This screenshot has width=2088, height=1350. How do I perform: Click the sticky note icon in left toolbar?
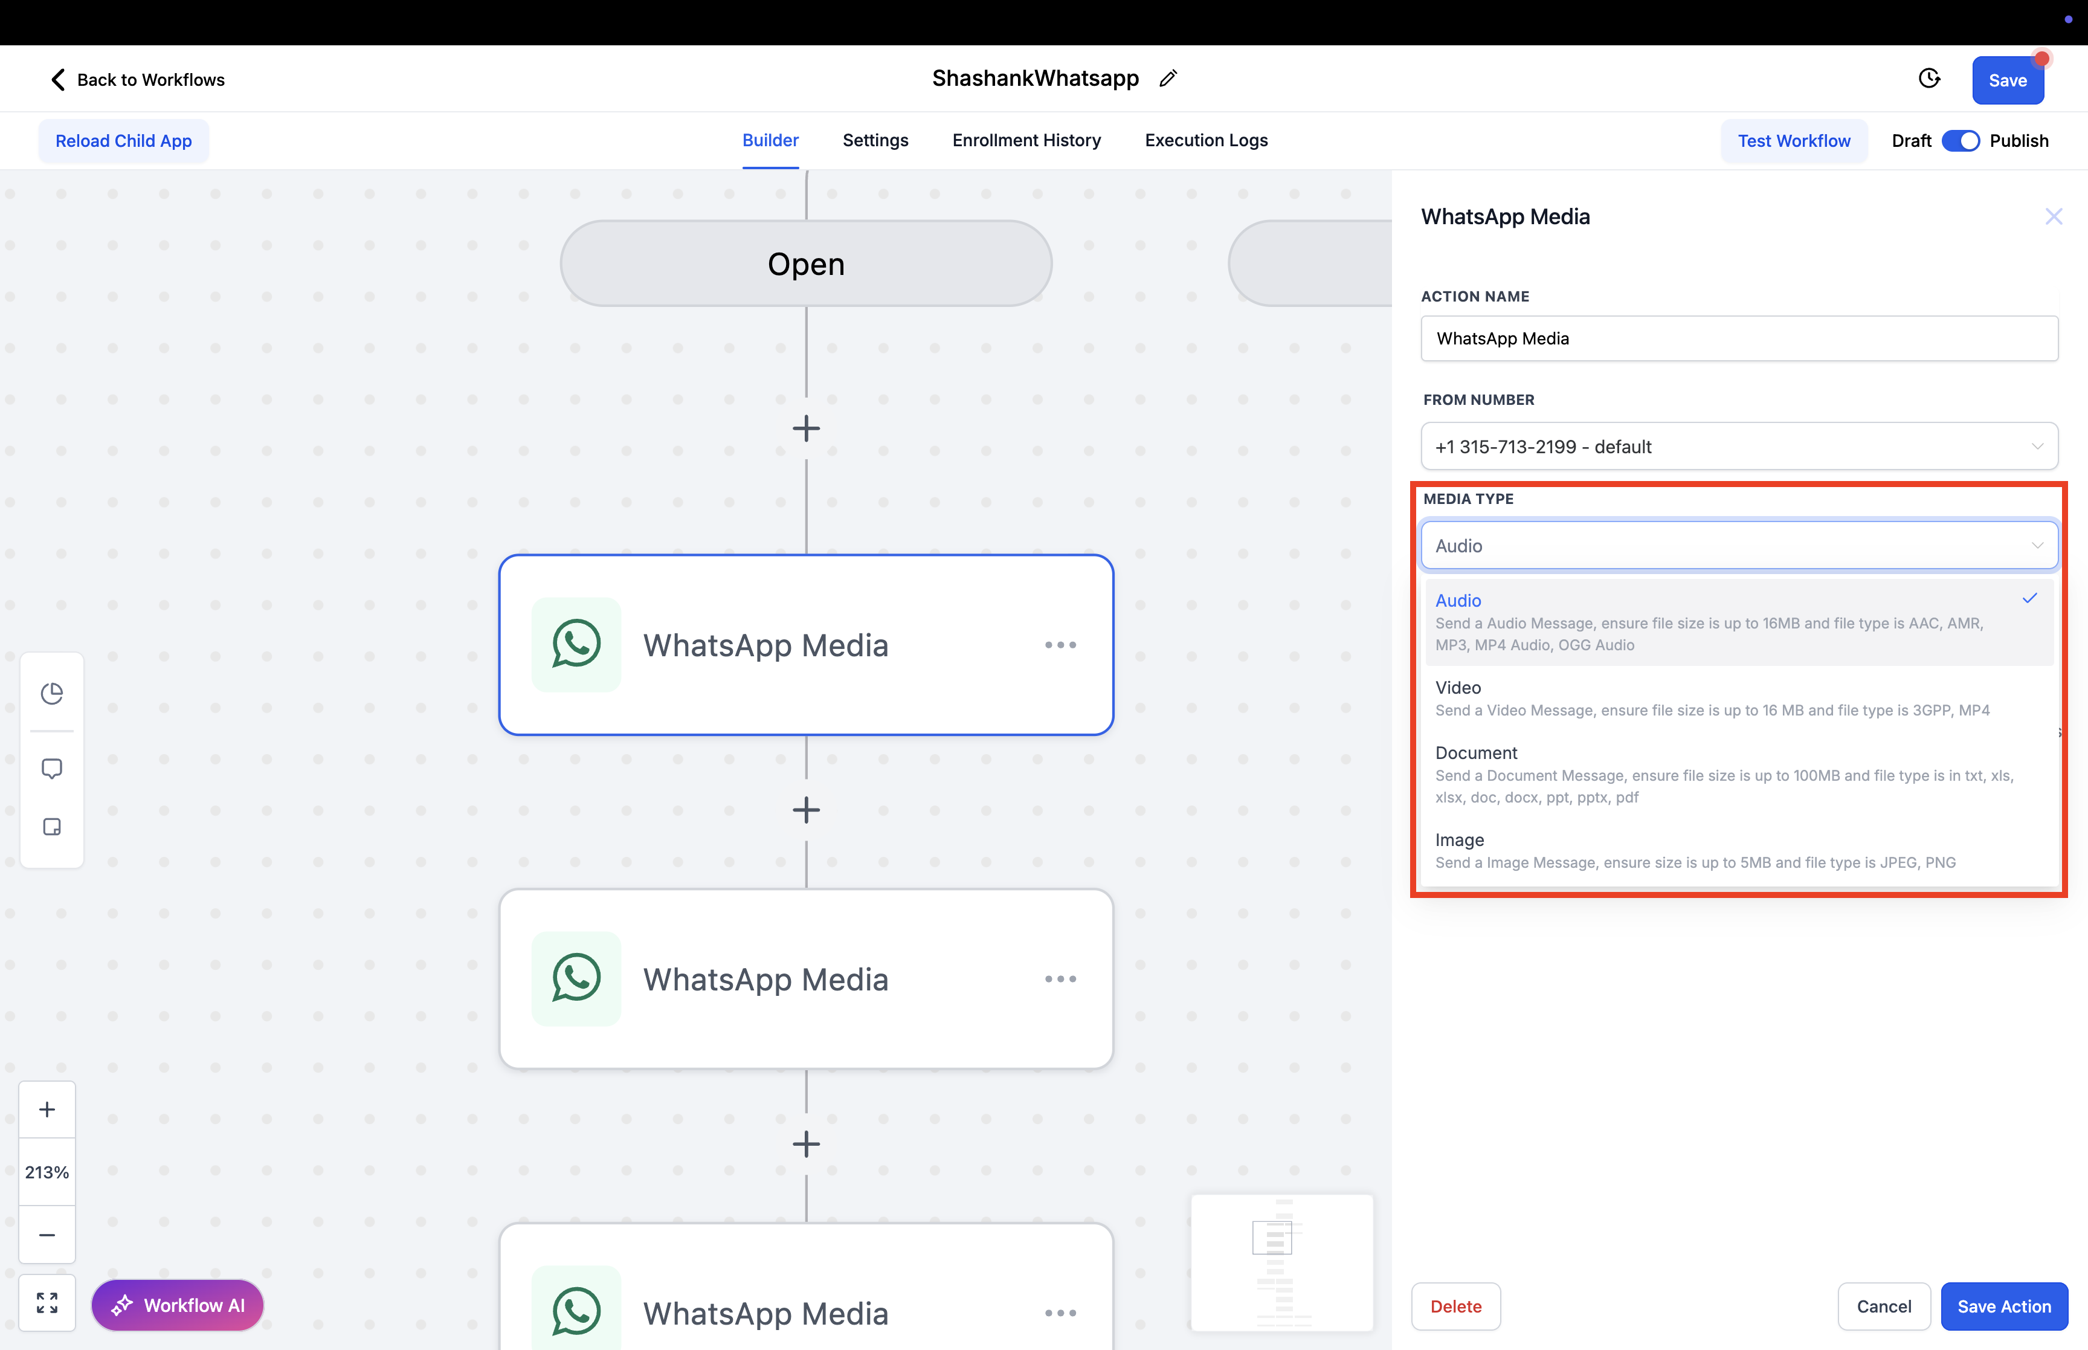click(52, 827)
